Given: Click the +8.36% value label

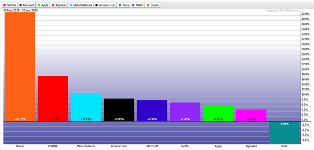Looking at the screenshot, I should click(x=152, y=119).
